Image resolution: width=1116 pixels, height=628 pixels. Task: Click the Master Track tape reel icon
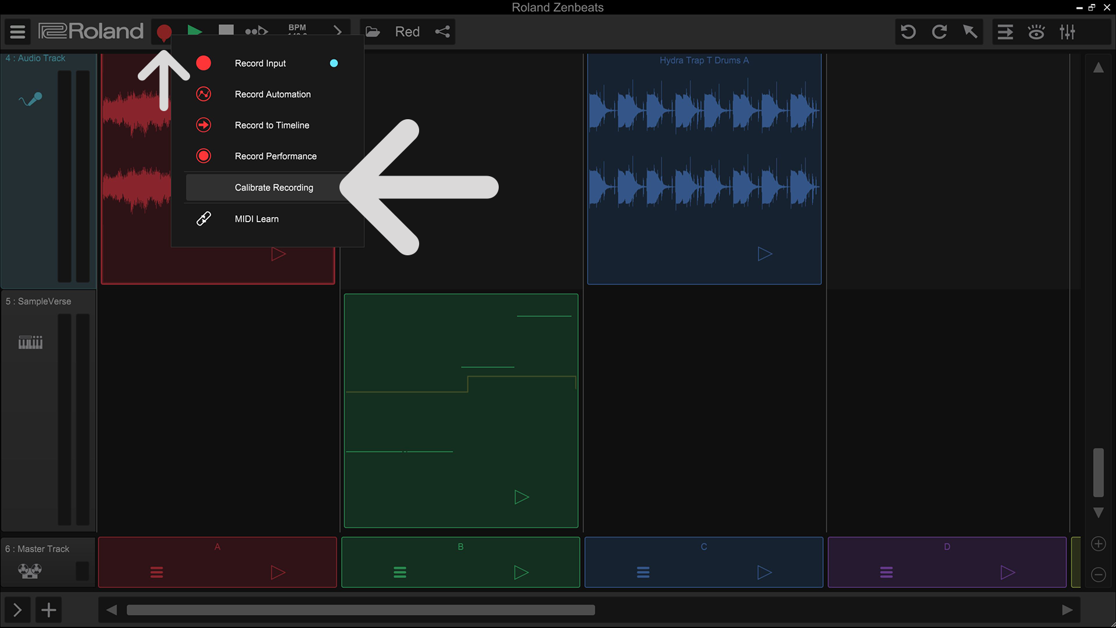(x=30, y=571)
